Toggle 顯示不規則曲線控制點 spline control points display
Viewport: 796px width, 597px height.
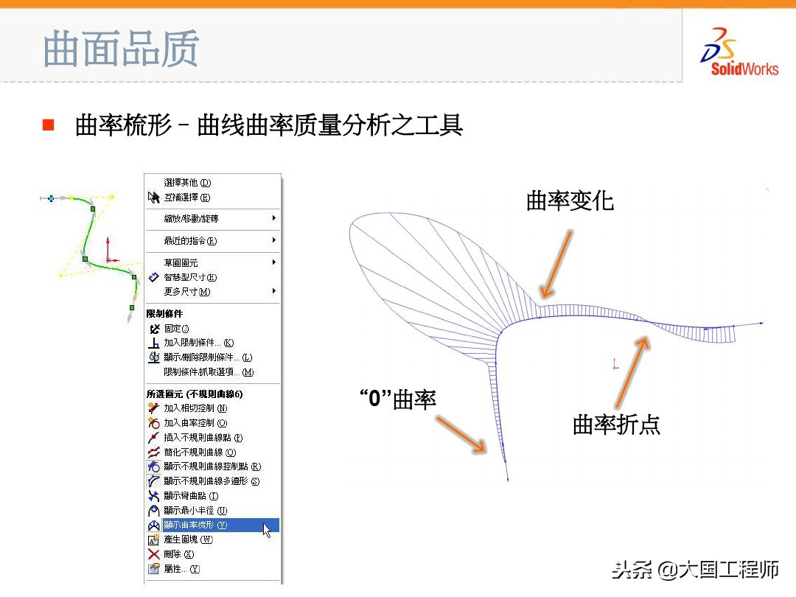click(x=152, y=467)
